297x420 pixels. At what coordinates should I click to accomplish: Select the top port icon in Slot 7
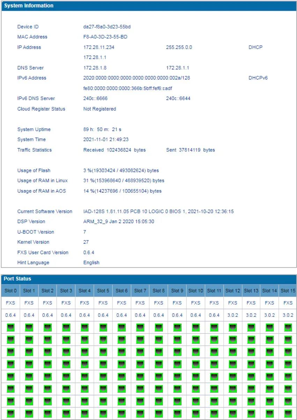click(140, 327)
